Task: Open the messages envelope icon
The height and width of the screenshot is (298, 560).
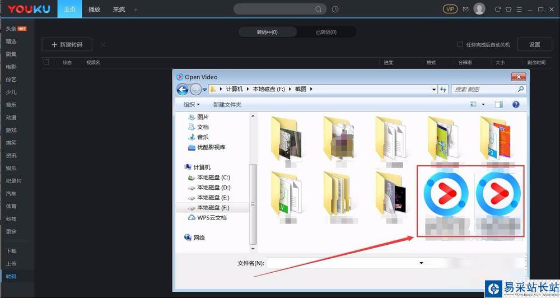Action: pyautogui.click(x=465, y=10)
